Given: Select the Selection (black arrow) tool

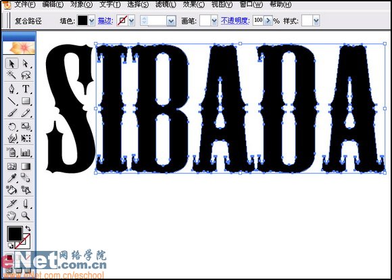Looking at the screenshot, I should pyautogui.click(x=11, y=64).
